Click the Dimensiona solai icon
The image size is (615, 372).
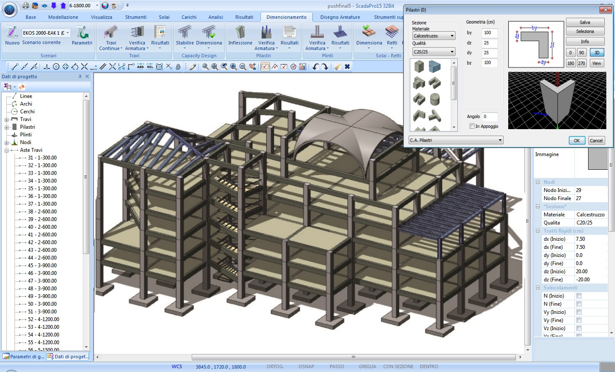coord(369,32)
